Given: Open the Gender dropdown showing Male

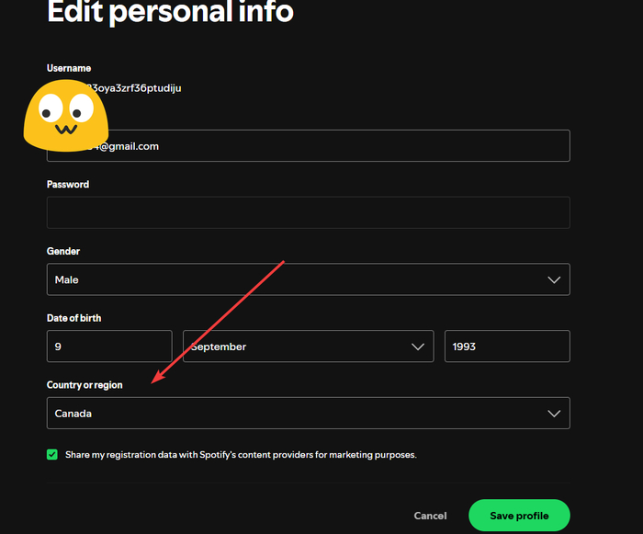Looking at the screenshot, I should pos(309,279).
